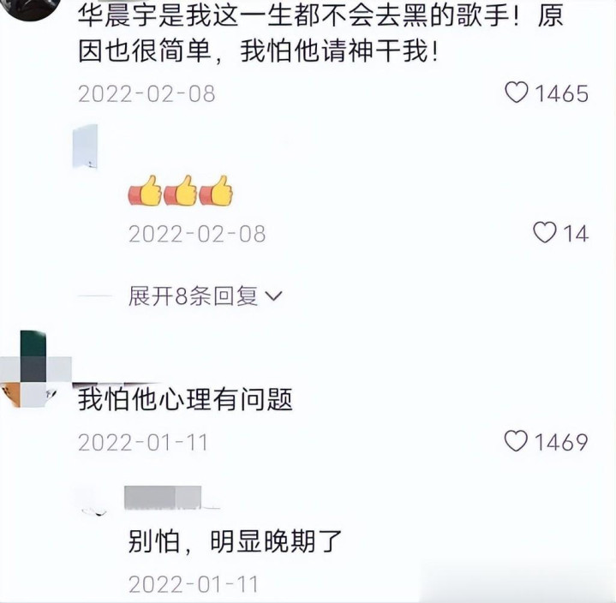
Task: Tap the emoji reply's 2022-02-08 date
Action: [x=197, y=234]
